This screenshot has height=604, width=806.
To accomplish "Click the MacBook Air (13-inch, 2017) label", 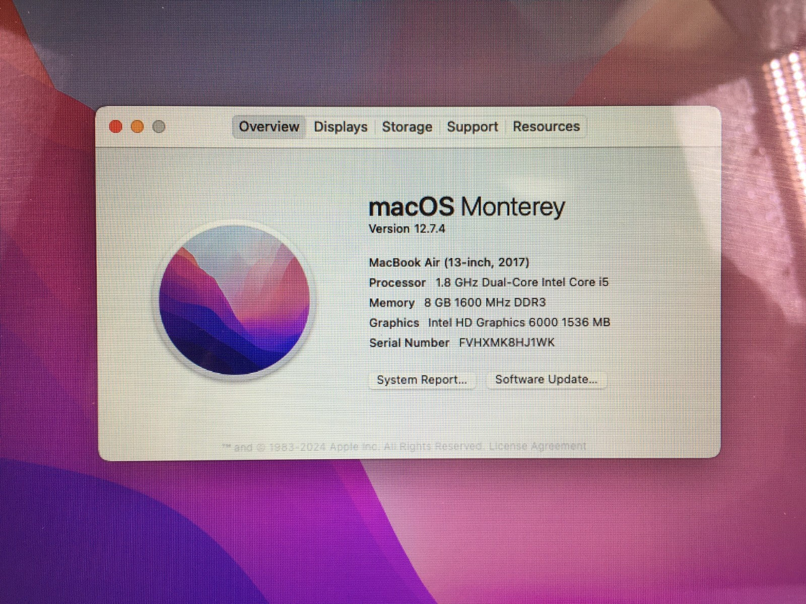I will [x=450, y=262].
